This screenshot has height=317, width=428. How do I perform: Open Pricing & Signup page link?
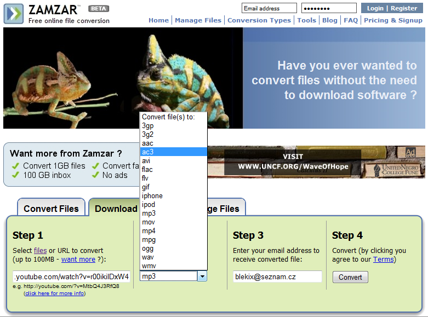point(393,20)
